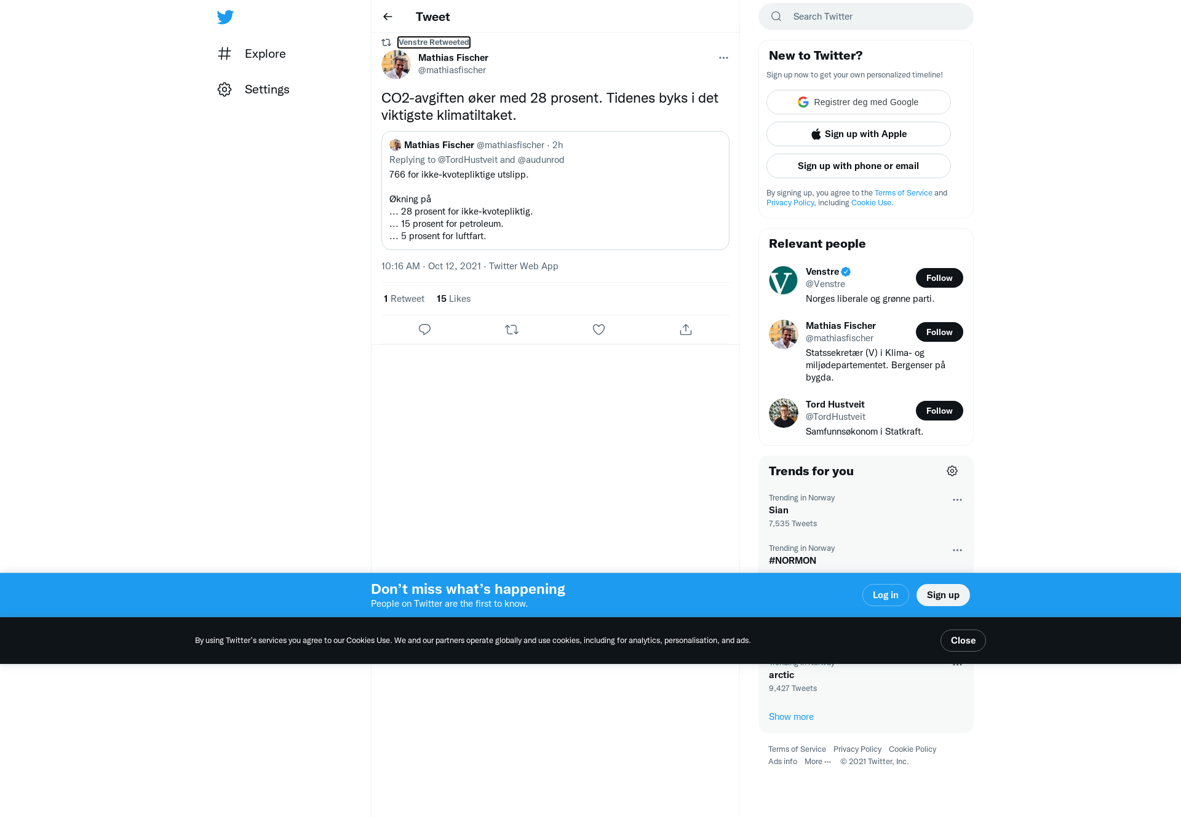Follow the Venstre account

939,278
